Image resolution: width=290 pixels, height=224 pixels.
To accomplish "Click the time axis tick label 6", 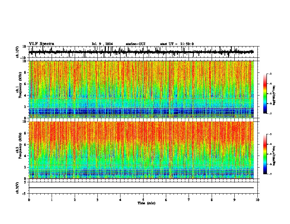I will pos(166,200).
